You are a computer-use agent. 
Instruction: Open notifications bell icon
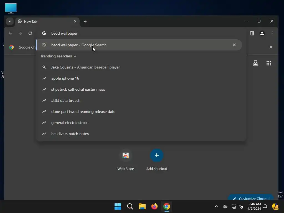(x=265, y=206)
